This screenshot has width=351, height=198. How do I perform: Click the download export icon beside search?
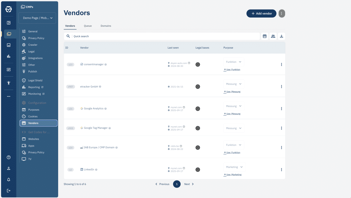tap(282, 36)
